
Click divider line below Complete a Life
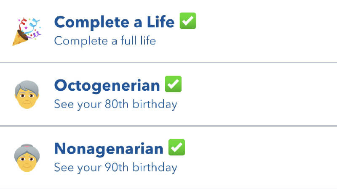tap(168, 63)
